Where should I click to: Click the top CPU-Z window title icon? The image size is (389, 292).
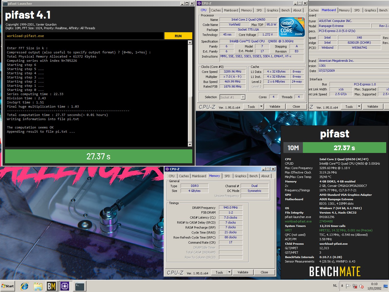point(199,3)
